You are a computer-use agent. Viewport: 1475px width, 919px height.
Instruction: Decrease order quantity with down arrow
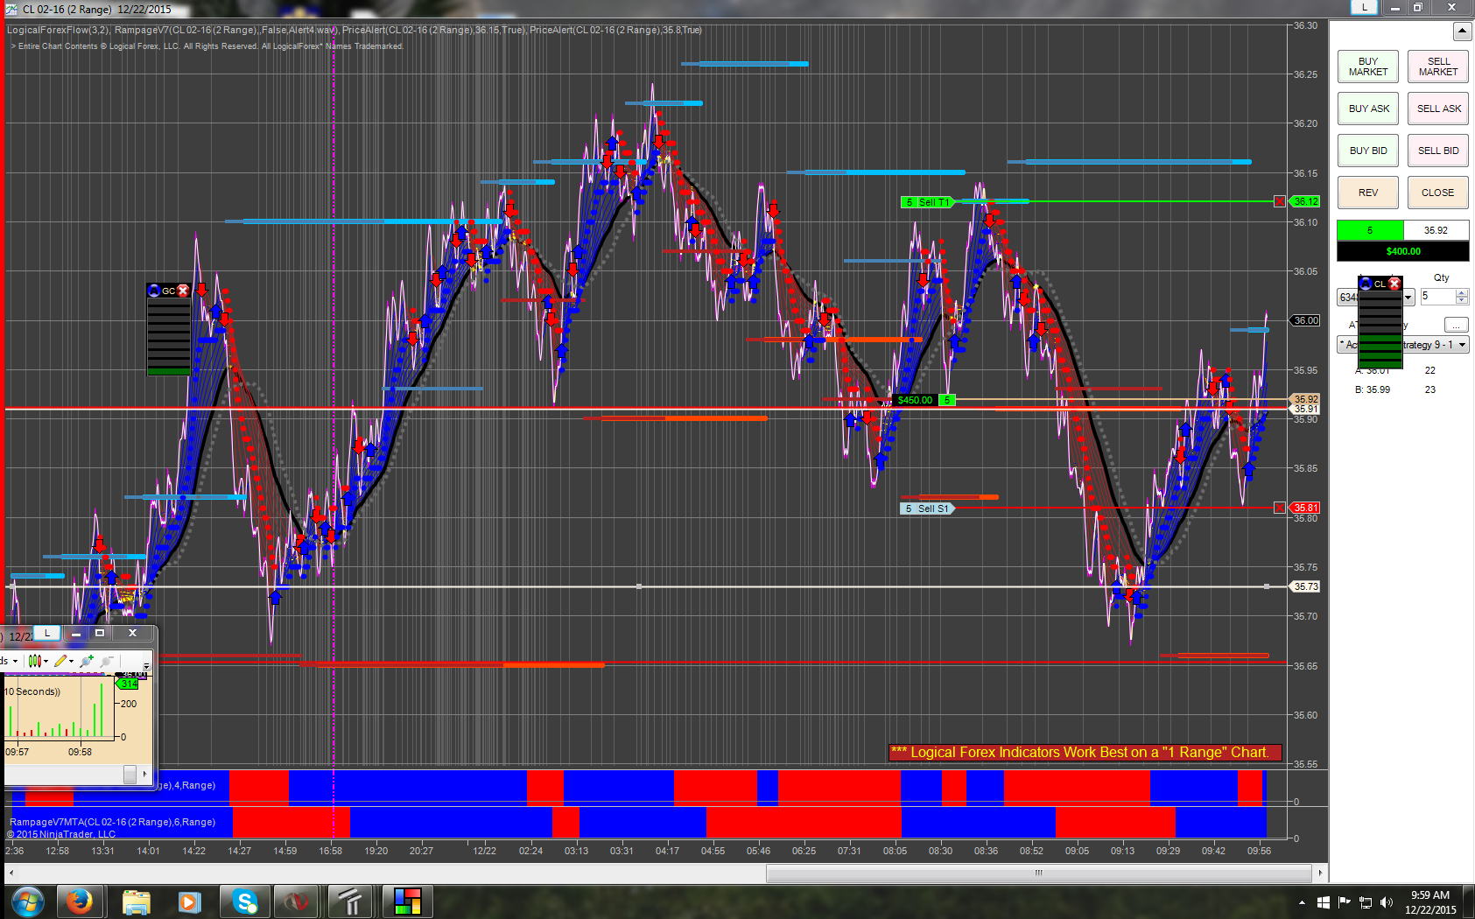coord(1462,301)
